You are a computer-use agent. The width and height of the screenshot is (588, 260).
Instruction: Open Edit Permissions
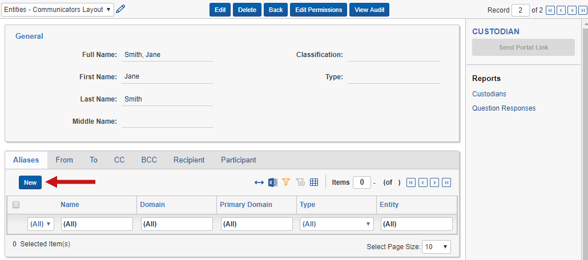click(319, 10)
